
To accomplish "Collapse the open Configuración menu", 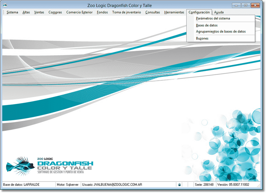I will click(199, 12).
